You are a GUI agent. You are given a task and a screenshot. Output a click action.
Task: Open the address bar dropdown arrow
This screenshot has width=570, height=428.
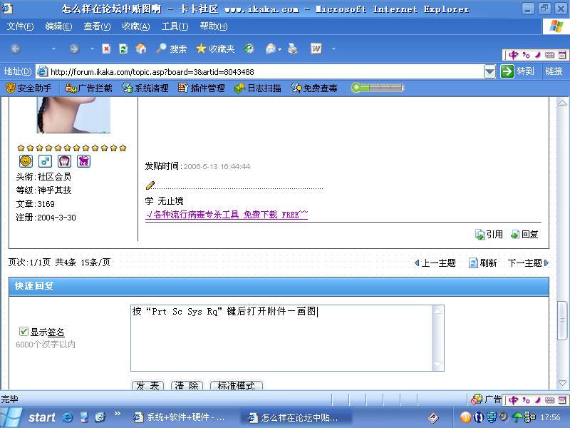(x=489, y=71)
